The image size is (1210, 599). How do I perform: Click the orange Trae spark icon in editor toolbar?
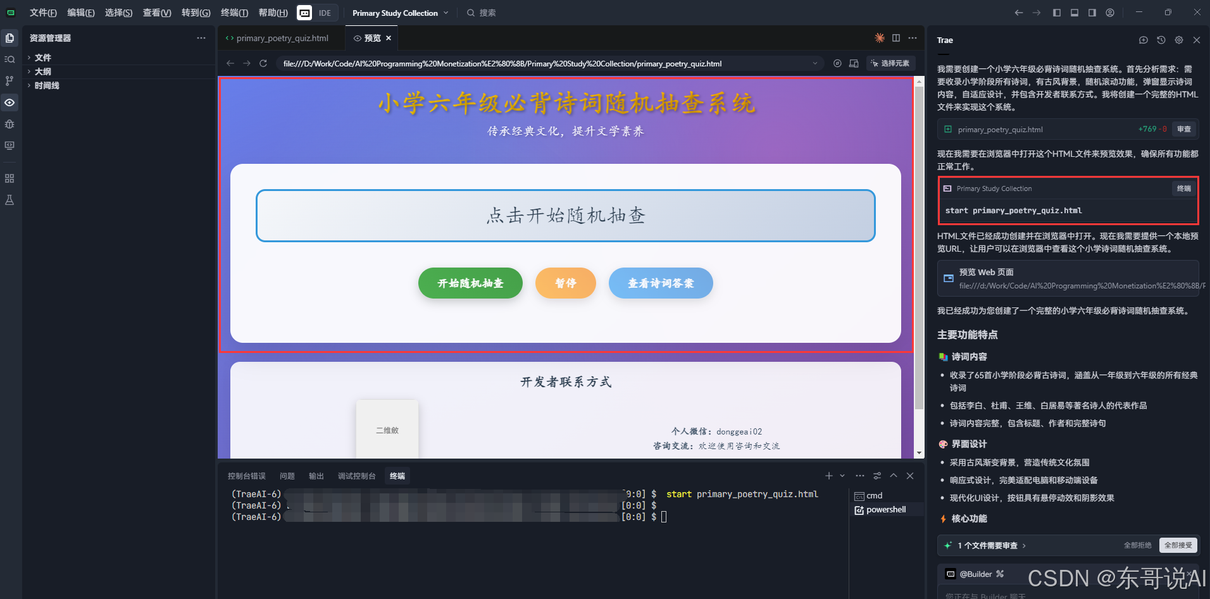click(x=880, y=38)
